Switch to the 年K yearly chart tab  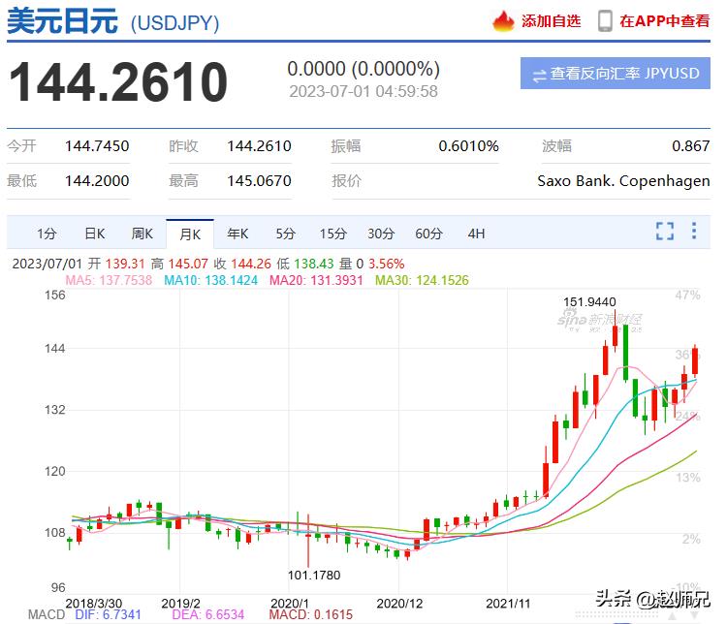tap(237, 234)
